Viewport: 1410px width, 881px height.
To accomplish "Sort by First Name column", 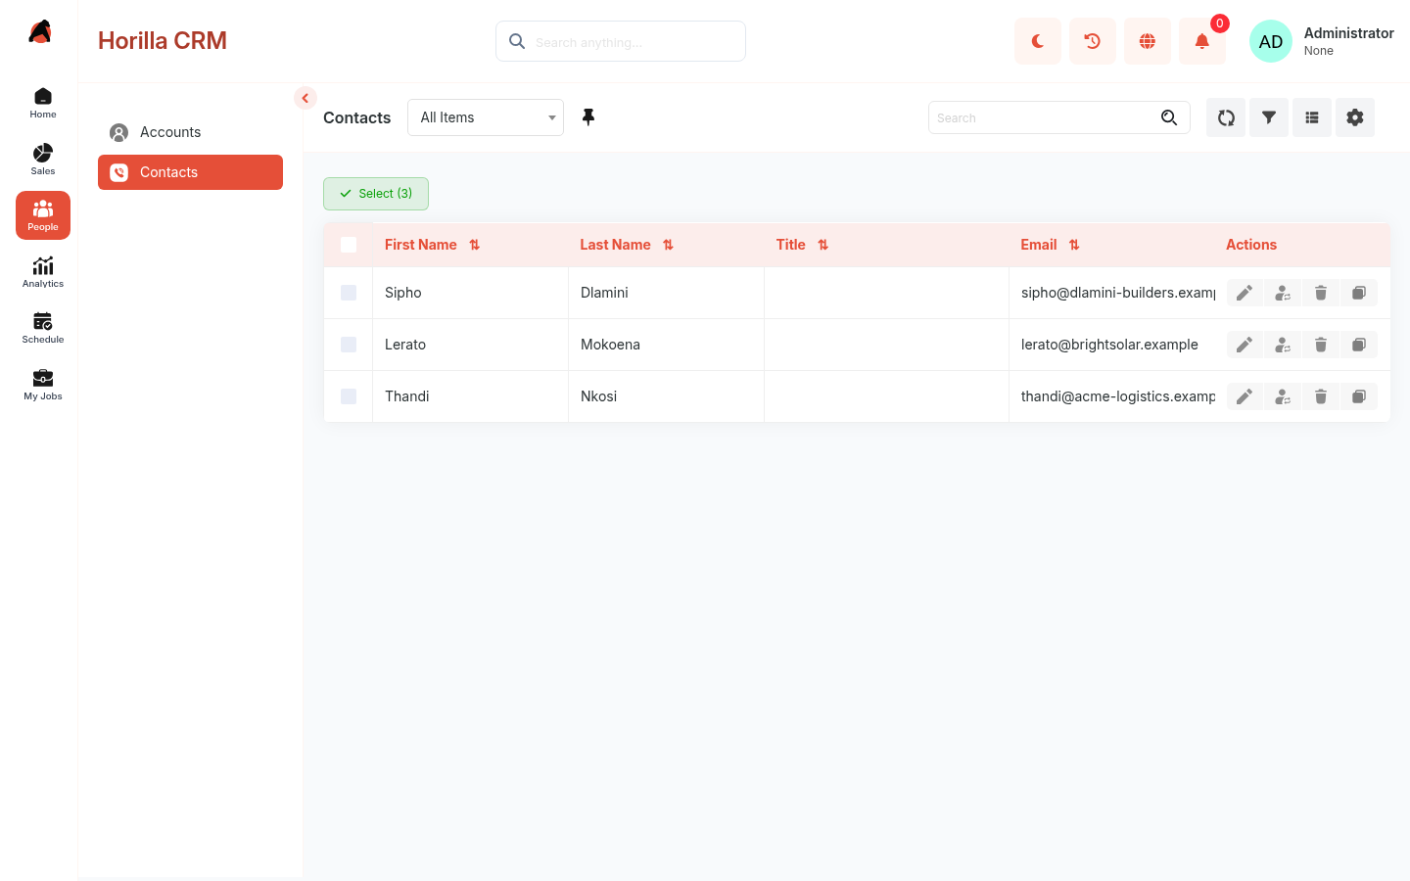I will pyautogui.click(x=474, y=245).
